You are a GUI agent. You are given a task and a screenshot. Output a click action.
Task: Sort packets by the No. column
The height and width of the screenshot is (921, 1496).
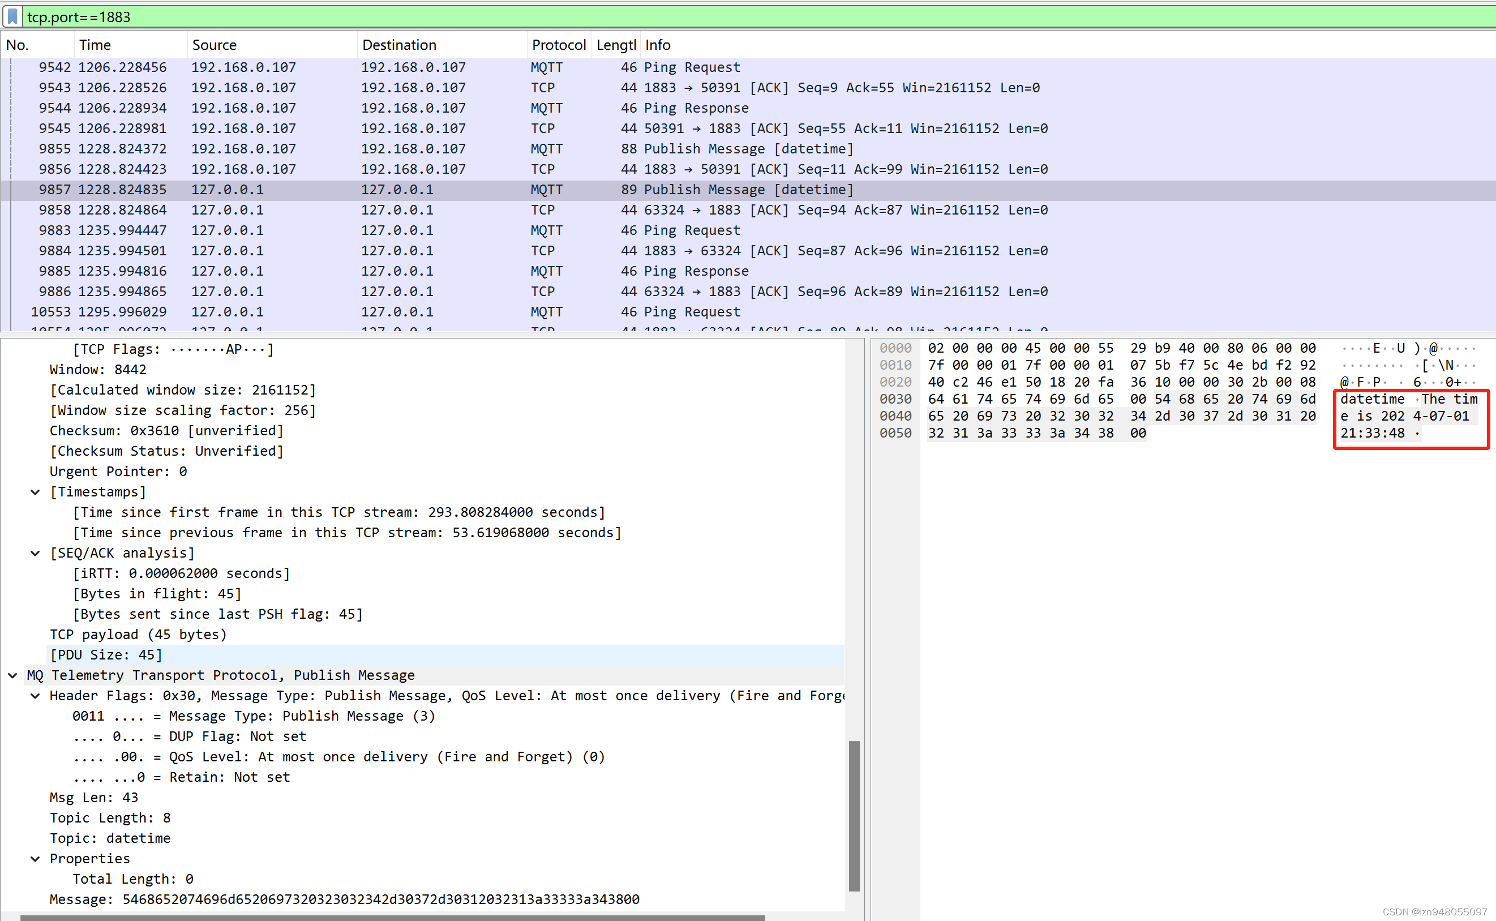[x=18, y=45]
